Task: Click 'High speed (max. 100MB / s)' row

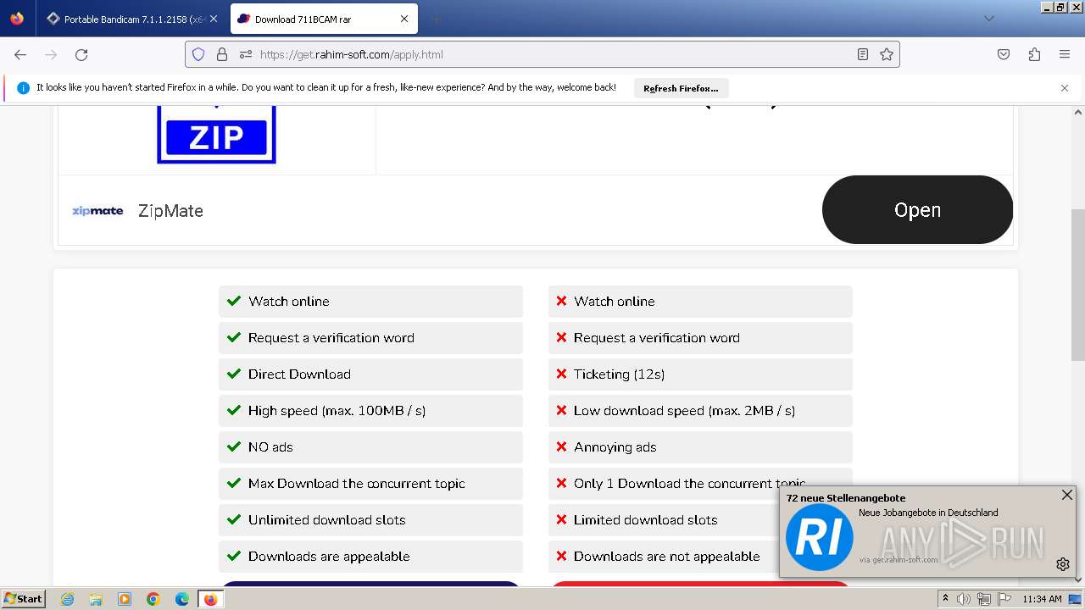Action: pyautogui.click(x=370, y=411)
